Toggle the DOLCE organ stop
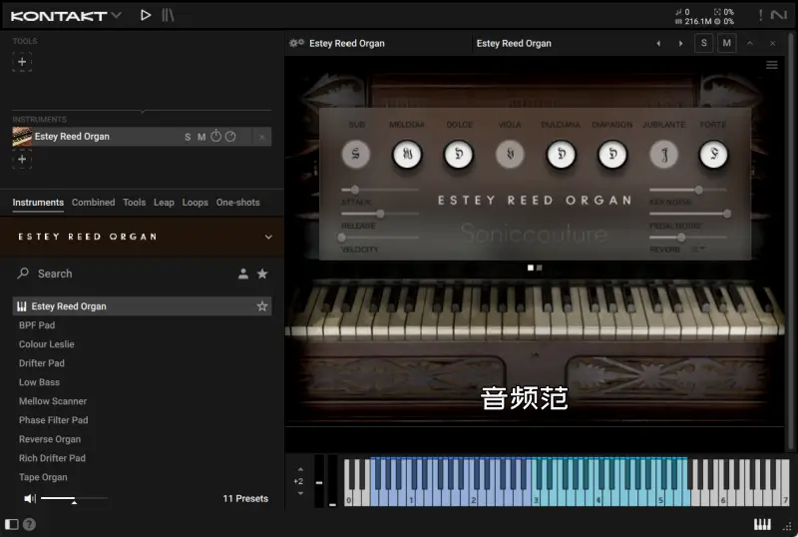The width and height of the screenshot is (798, 537). [459, 154]
